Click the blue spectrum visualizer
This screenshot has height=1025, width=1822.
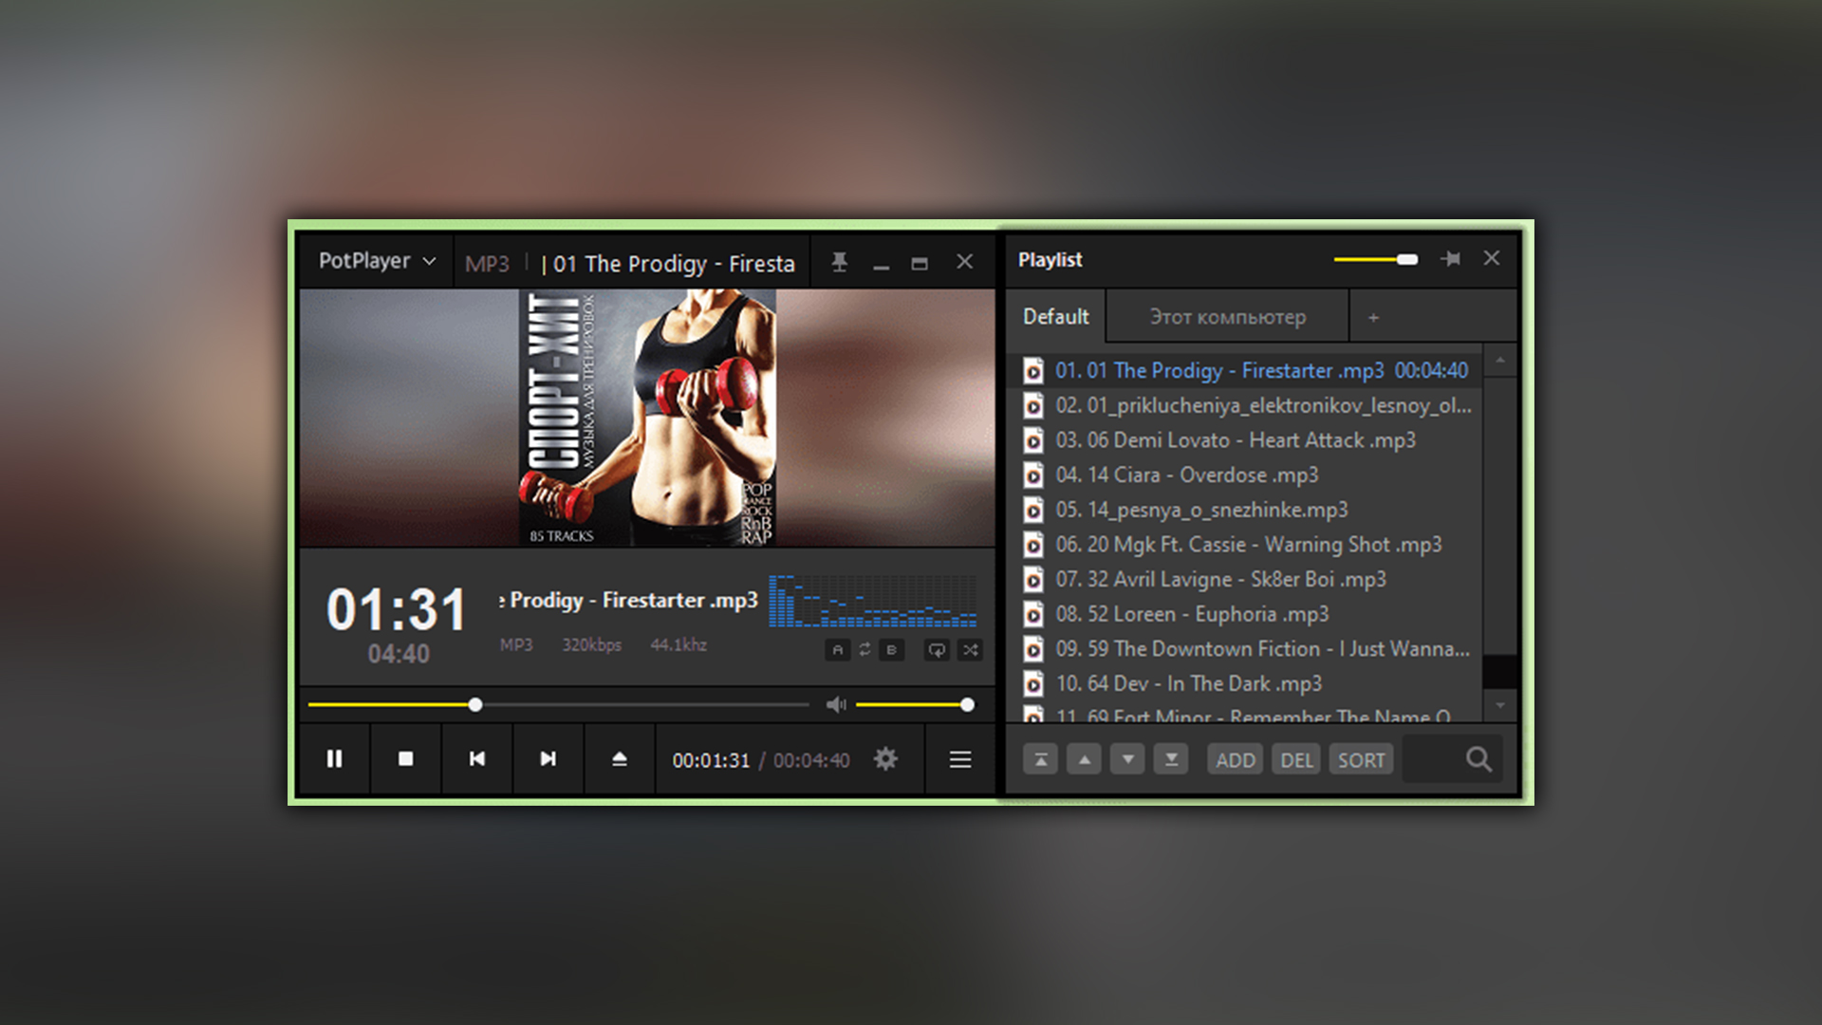click(872, 601)
